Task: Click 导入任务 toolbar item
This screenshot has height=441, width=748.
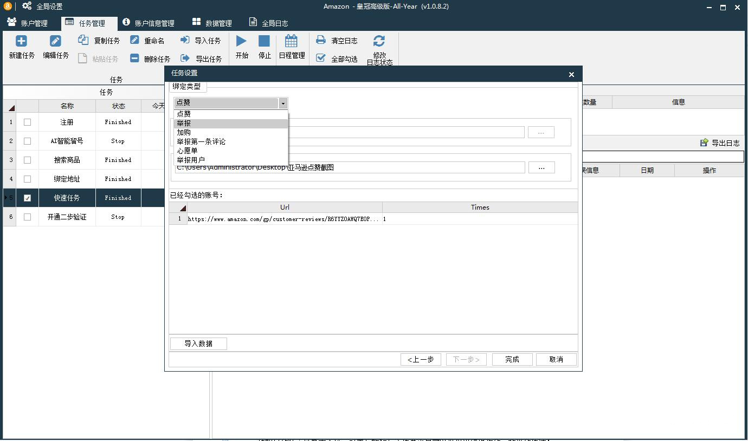Action: [x=201, y=41]
